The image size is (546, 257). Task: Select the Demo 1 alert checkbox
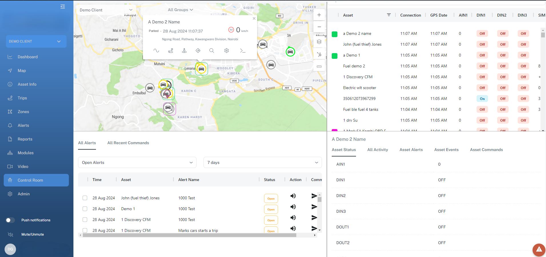tap(85, 209)
